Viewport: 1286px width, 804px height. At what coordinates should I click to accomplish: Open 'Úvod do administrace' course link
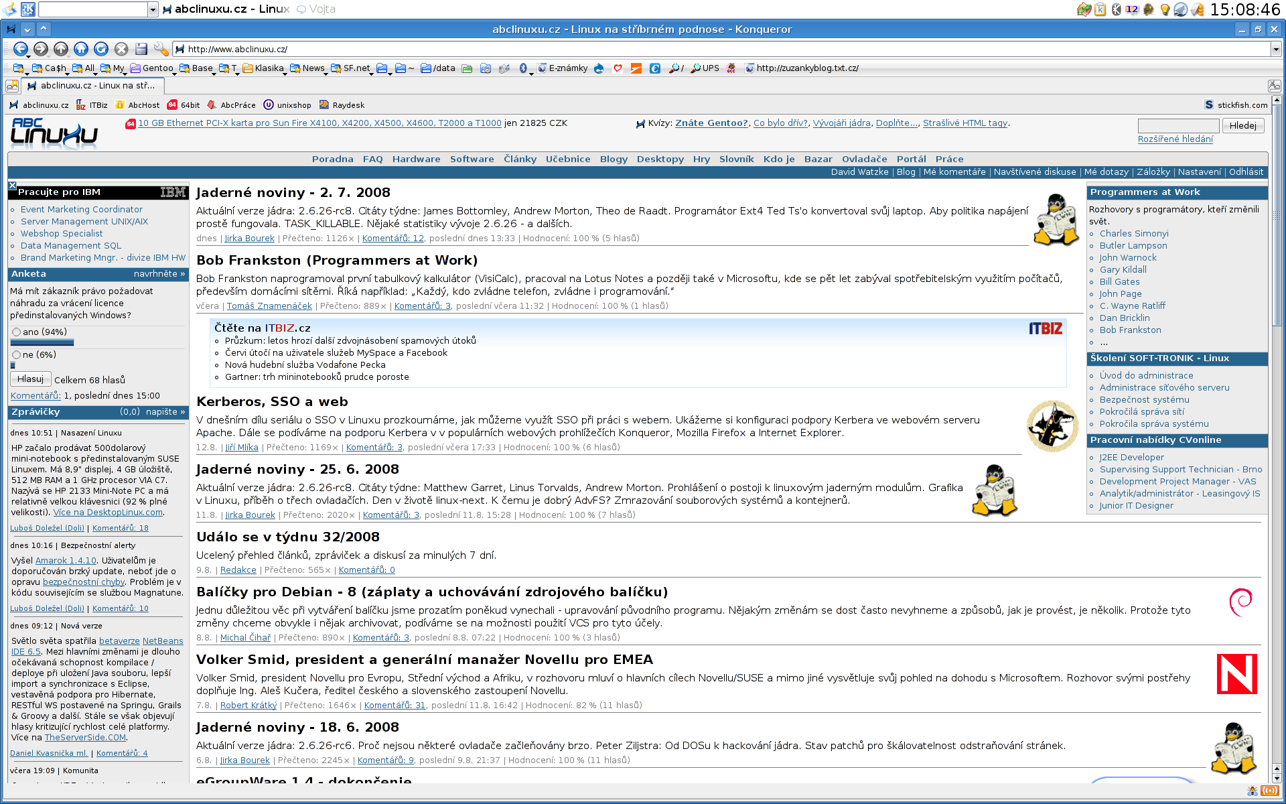[1146, 376]
